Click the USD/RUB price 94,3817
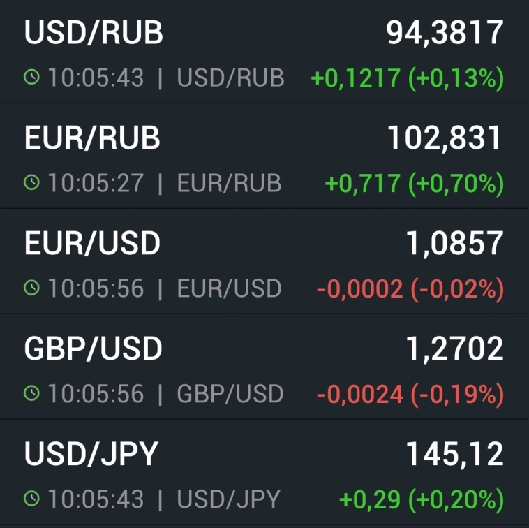This screenshot has height=528, width=529. click(x=445, y=33)
